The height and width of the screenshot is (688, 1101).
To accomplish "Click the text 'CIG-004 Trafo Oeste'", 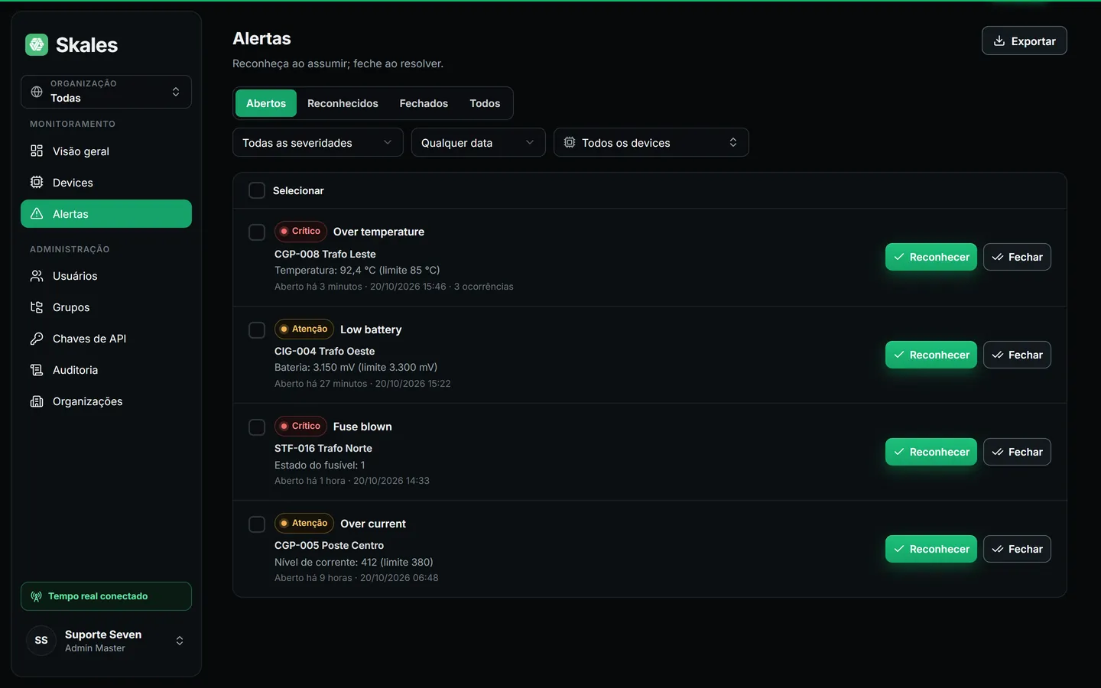I will tap(324, 351).
